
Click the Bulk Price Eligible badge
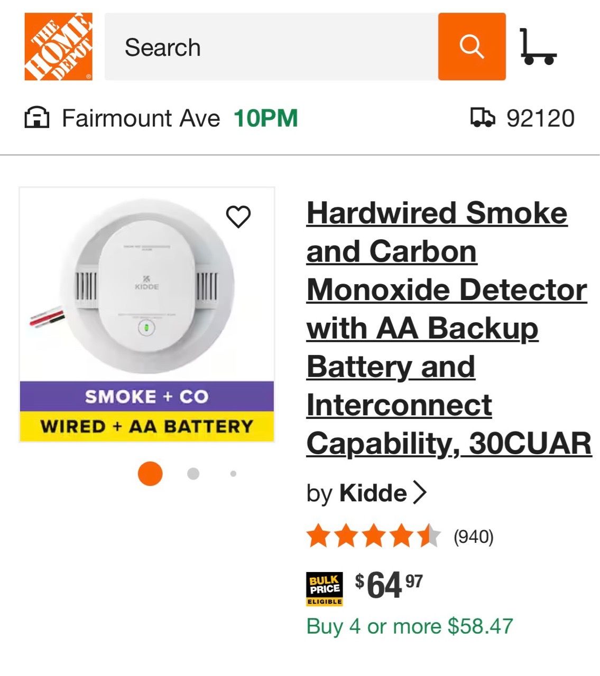point(325,589)
